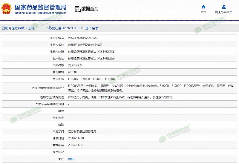The image size is (239, 164).
Task: Click the bullet icon beside 注
Action: 59,159
